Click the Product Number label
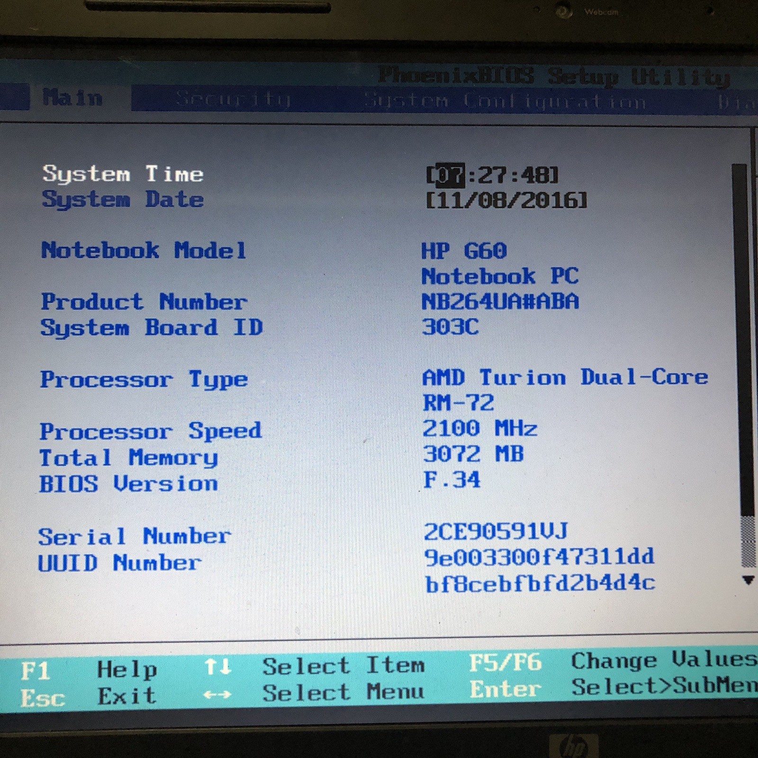The height and width of the screenshot is (758, 758). (144, 302)
